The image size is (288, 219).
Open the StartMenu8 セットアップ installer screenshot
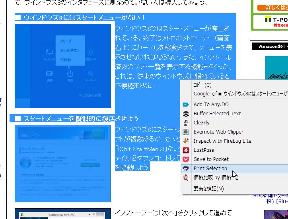pos(63,214)
